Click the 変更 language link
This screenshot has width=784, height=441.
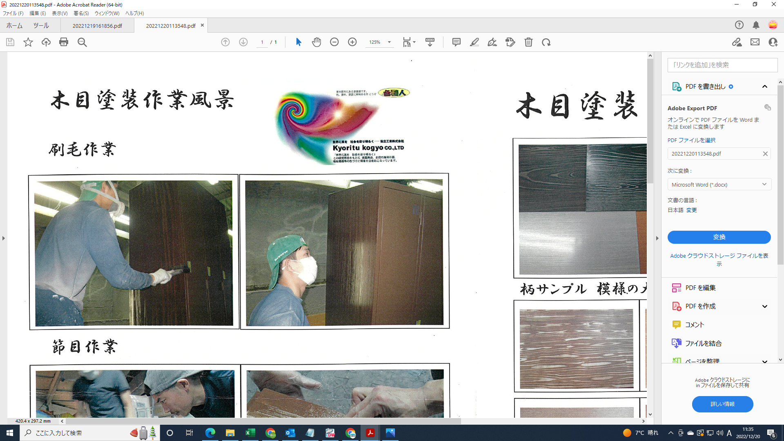point(692,210)
